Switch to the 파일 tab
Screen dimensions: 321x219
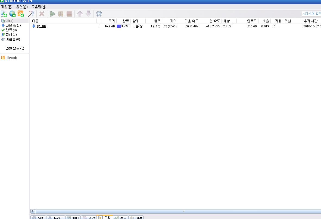coord(105,217)
